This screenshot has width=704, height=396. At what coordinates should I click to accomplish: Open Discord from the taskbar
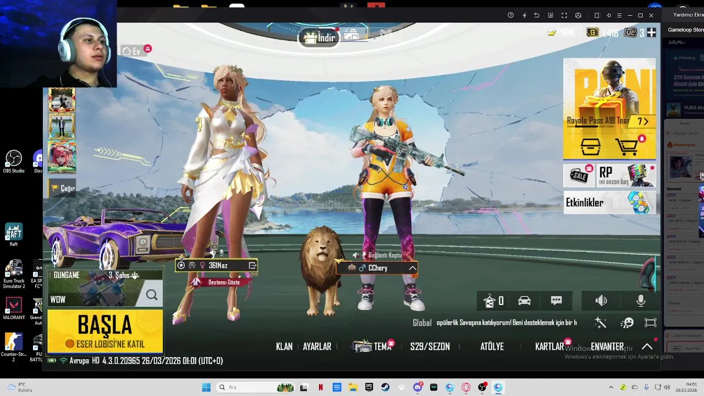pyautogui.click(x=417, y=387)
